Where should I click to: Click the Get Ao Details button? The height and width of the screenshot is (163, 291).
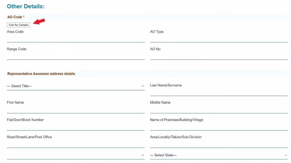point(18,25)
